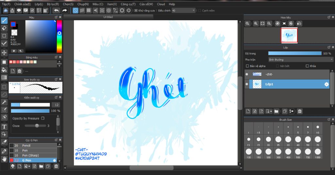Select the Text tool
Screen dimensions: 335x175
click(x=4, y=127)
